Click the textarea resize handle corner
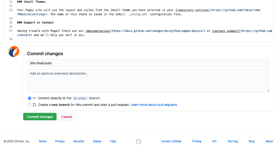277x156 pixels. point(268,91)
